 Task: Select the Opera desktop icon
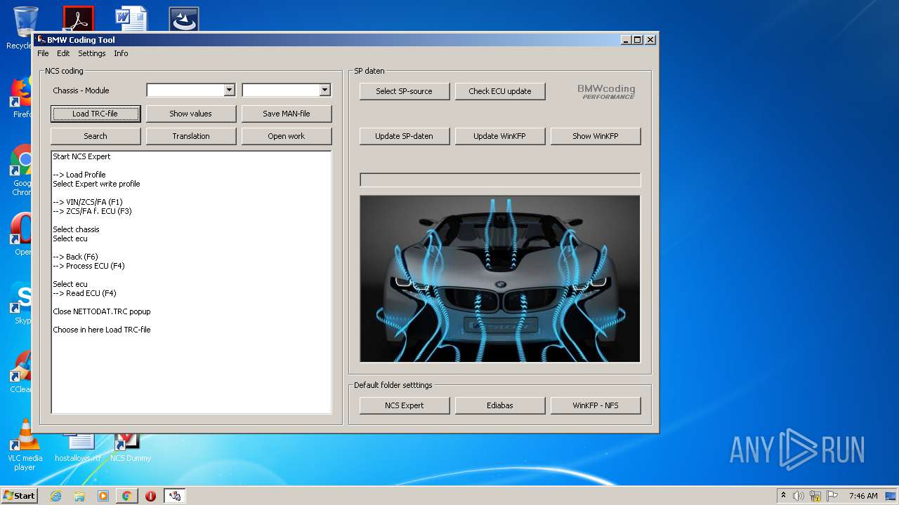tap(21, 235)
